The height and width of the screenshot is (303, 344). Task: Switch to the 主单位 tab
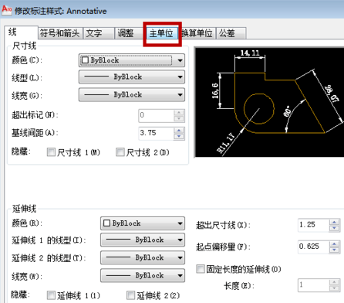click(x=162, y=33)
